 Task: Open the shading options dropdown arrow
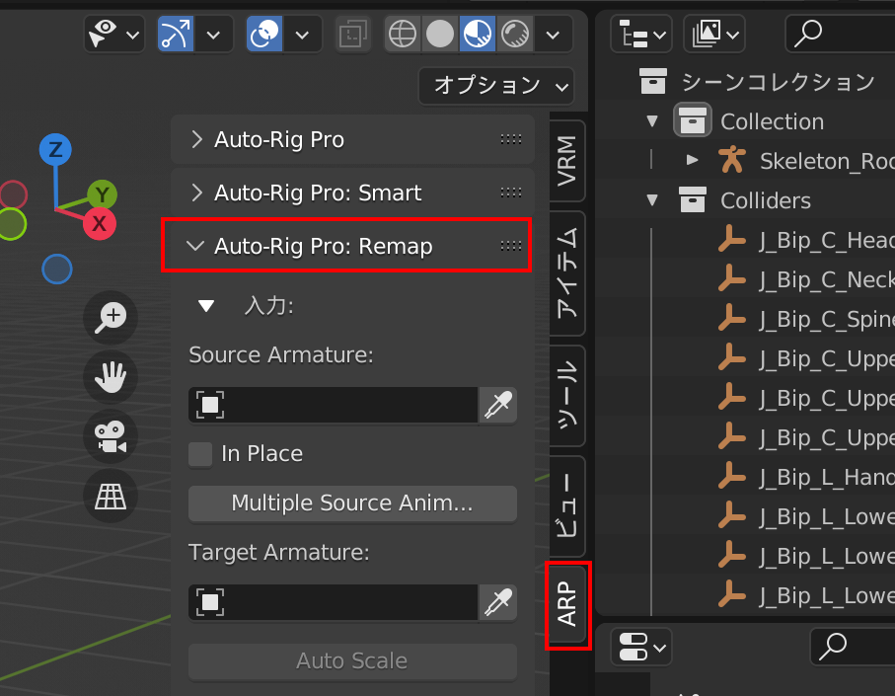[x=553, y=35]
